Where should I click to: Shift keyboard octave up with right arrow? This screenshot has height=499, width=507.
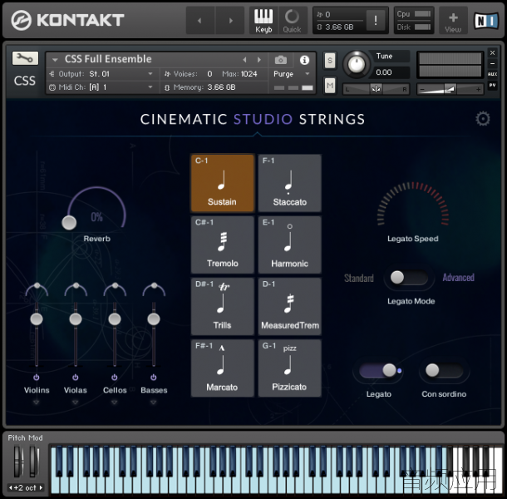(41, 487)
